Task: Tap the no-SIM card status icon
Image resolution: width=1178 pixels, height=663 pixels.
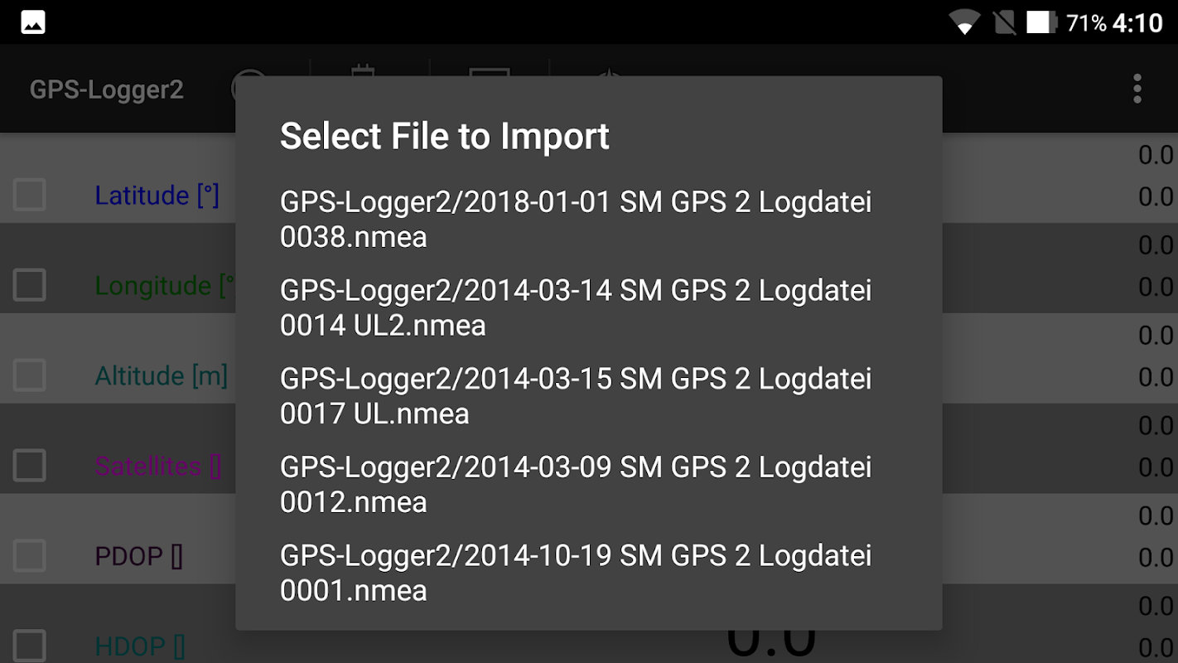Action: (x=1004, y=23)
